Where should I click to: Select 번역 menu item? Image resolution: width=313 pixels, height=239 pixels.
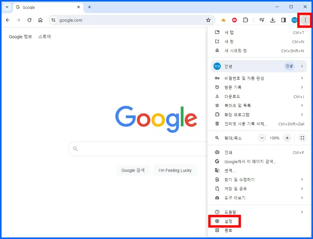pos(259,170)
